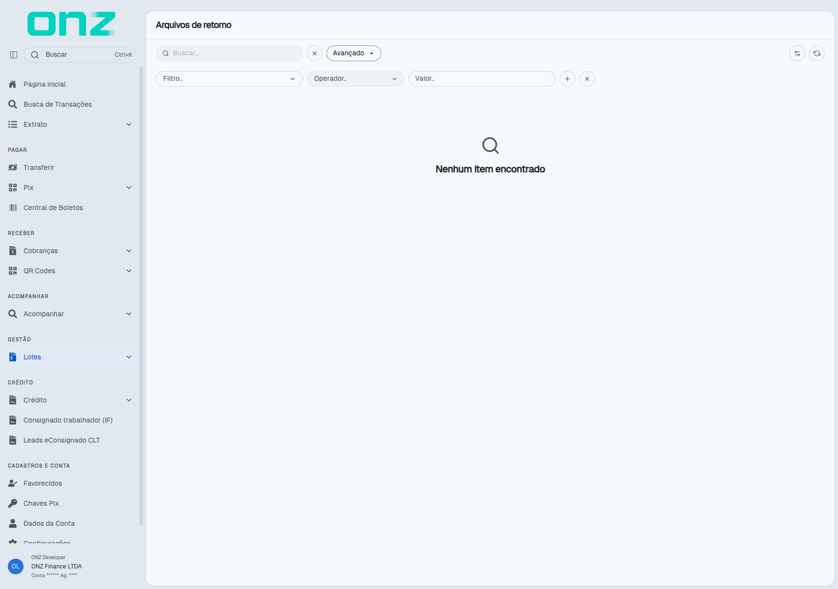Click the Busca de Transações magnifier icon
Viewport: 838px width, 589px height.
[13, 104]
